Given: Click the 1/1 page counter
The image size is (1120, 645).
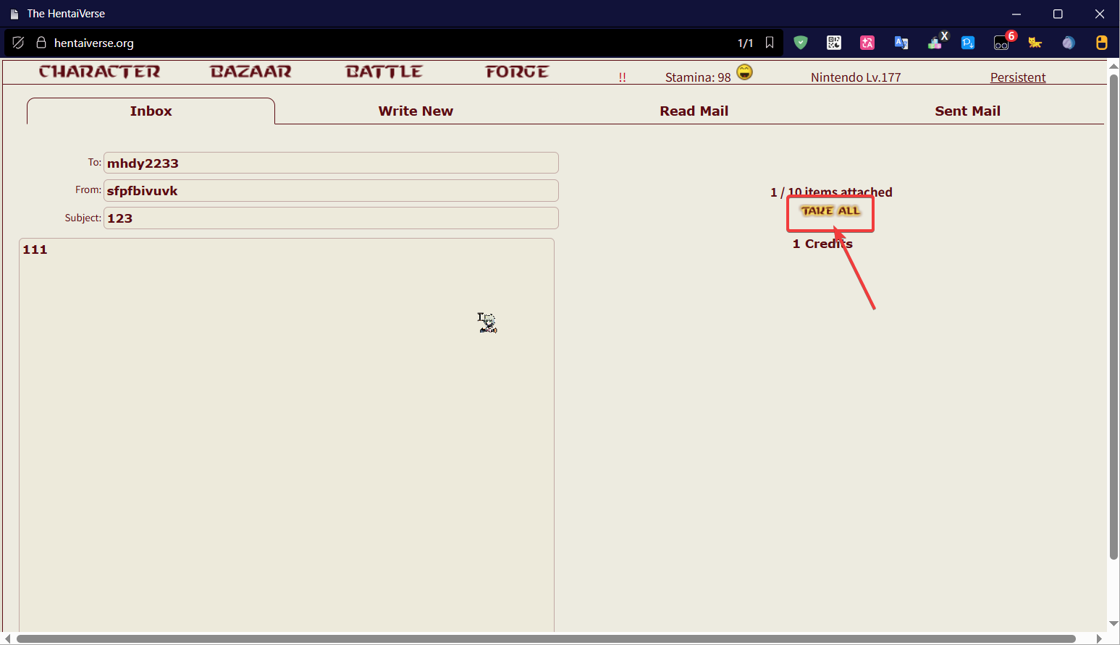Looking at the screenshot, I should tap(745, 43).
